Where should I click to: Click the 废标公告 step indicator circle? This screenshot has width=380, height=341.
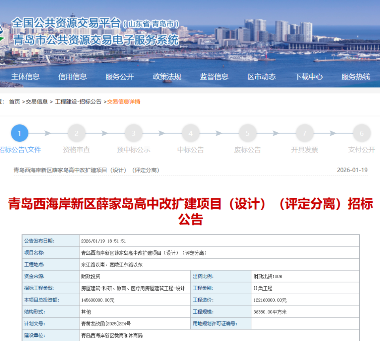[248, 133]
